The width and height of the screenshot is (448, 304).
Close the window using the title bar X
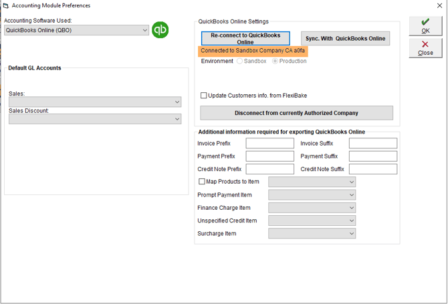click(439, 5)
